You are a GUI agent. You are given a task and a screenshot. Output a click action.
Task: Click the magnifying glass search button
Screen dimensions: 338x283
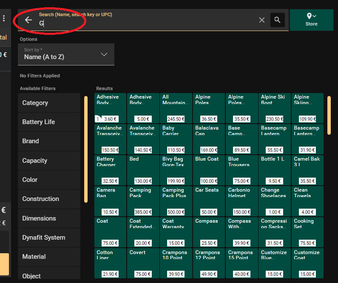[277, 20]
